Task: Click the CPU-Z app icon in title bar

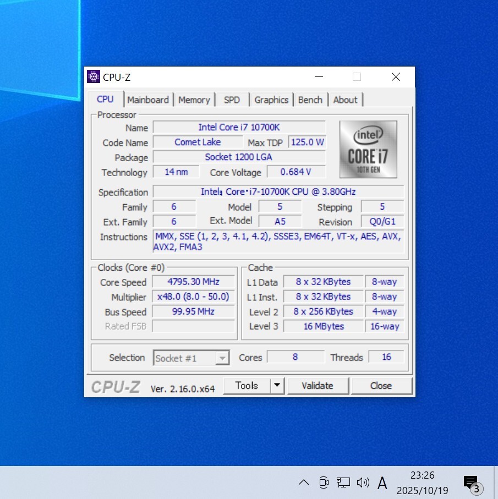Action: click(x=94, y=77)
